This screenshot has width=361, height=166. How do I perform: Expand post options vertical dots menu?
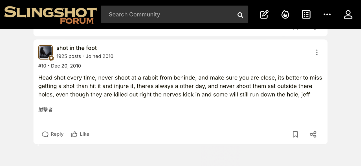[317, 52]
